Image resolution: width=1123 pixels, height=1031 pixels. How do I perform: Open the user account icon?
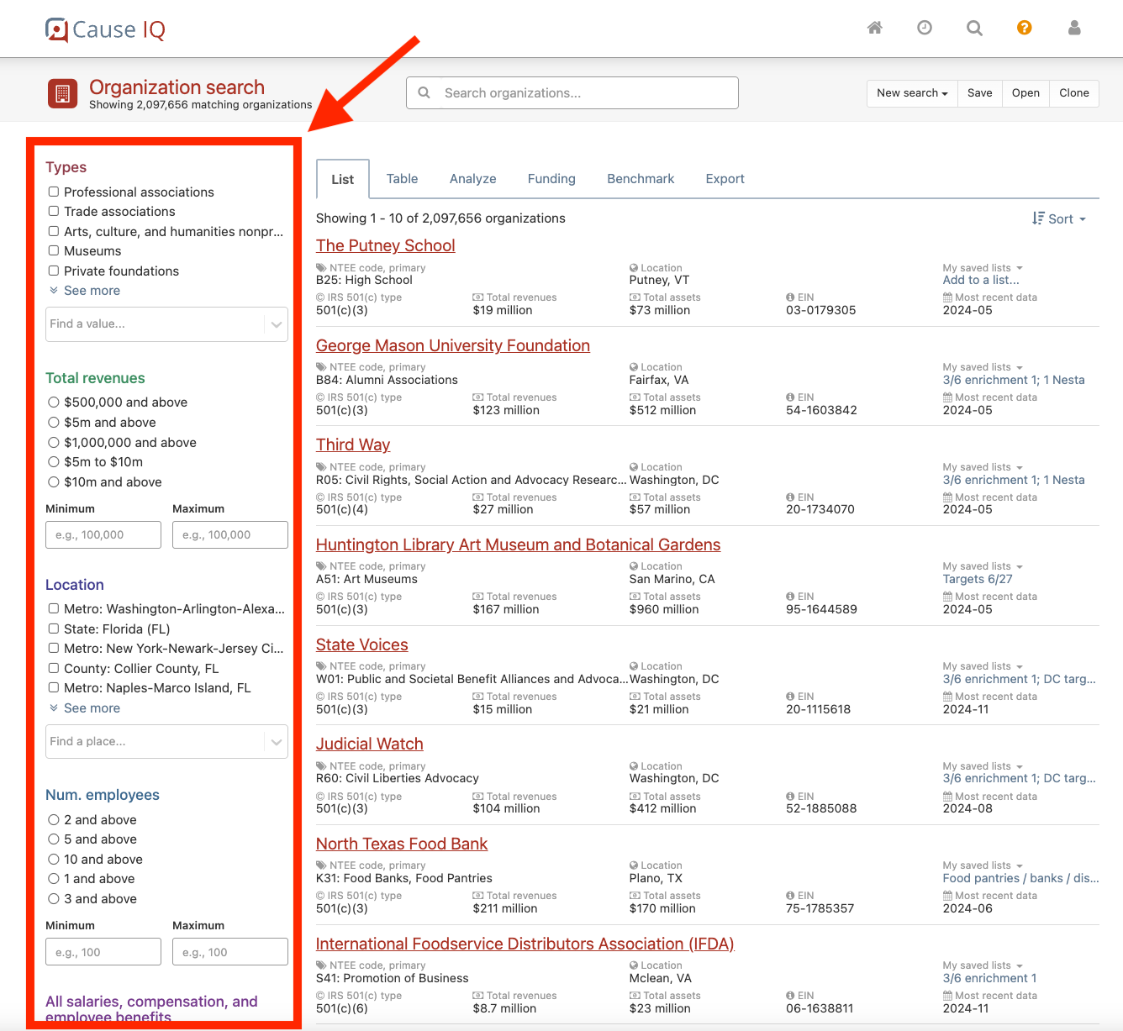[x=1074, y=28]
